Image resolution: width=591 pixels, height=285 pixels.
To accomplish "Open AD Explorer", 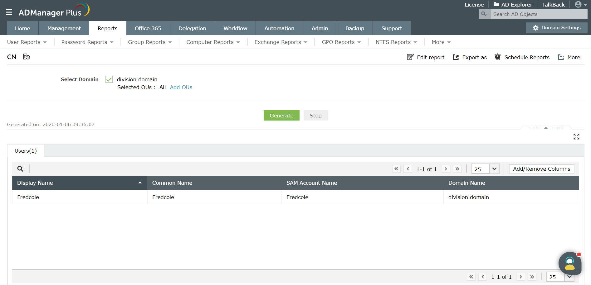I will [513, 4].
